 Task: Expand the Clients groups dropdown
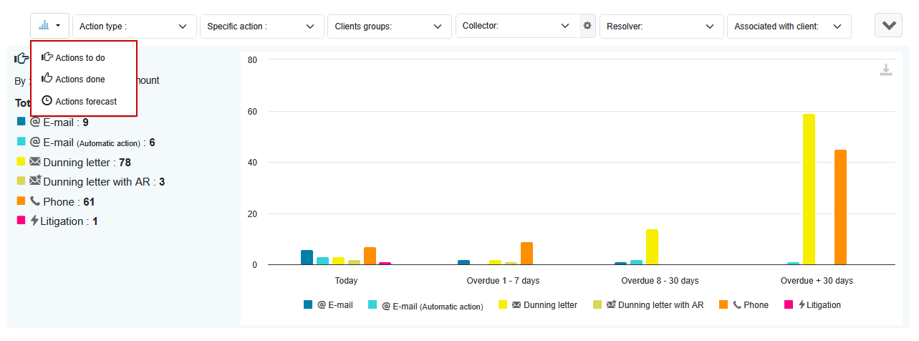tap(389, 27)
